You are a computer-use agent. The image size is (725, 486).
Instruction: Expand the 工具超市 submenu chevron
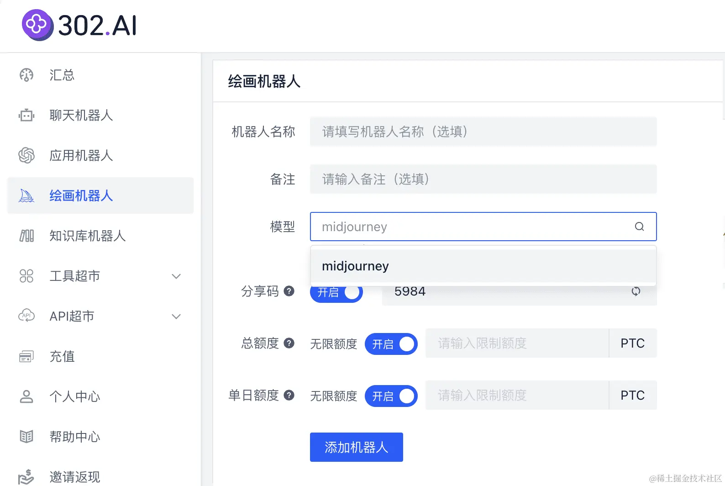pos(176,276)
